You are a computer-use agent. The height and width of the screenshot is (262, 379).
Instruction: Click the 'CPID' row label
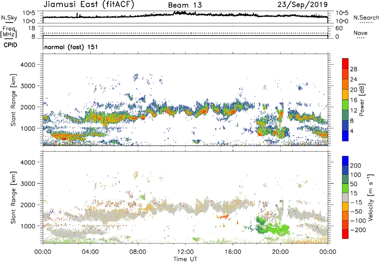[x=10, y=45]
